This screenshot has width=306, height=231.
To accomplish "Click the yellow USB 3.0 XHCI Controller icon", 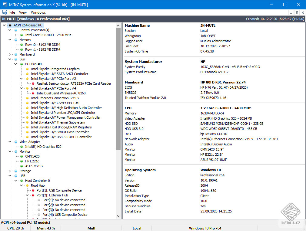I will pyautogui.click(x=28, y=137).
